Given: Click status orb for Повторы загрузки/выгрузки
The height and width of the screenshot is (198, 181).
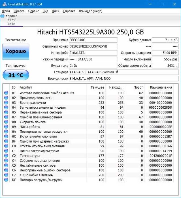Looking at the screenshot, I should [6, 180].
